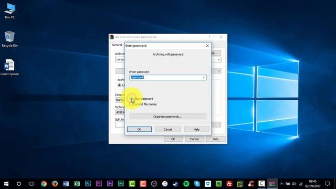
Task: Open FileZilla from the taskbar
Action: pos(229,184)
